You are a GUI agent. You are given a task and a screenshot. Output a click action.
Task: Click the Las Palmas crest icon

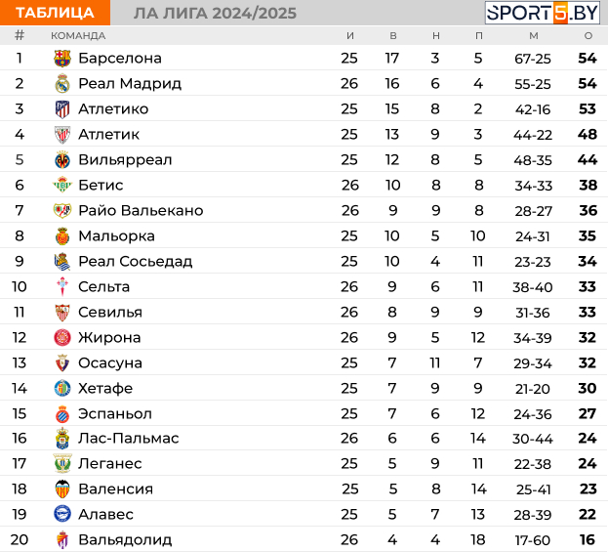click(62, 439)
